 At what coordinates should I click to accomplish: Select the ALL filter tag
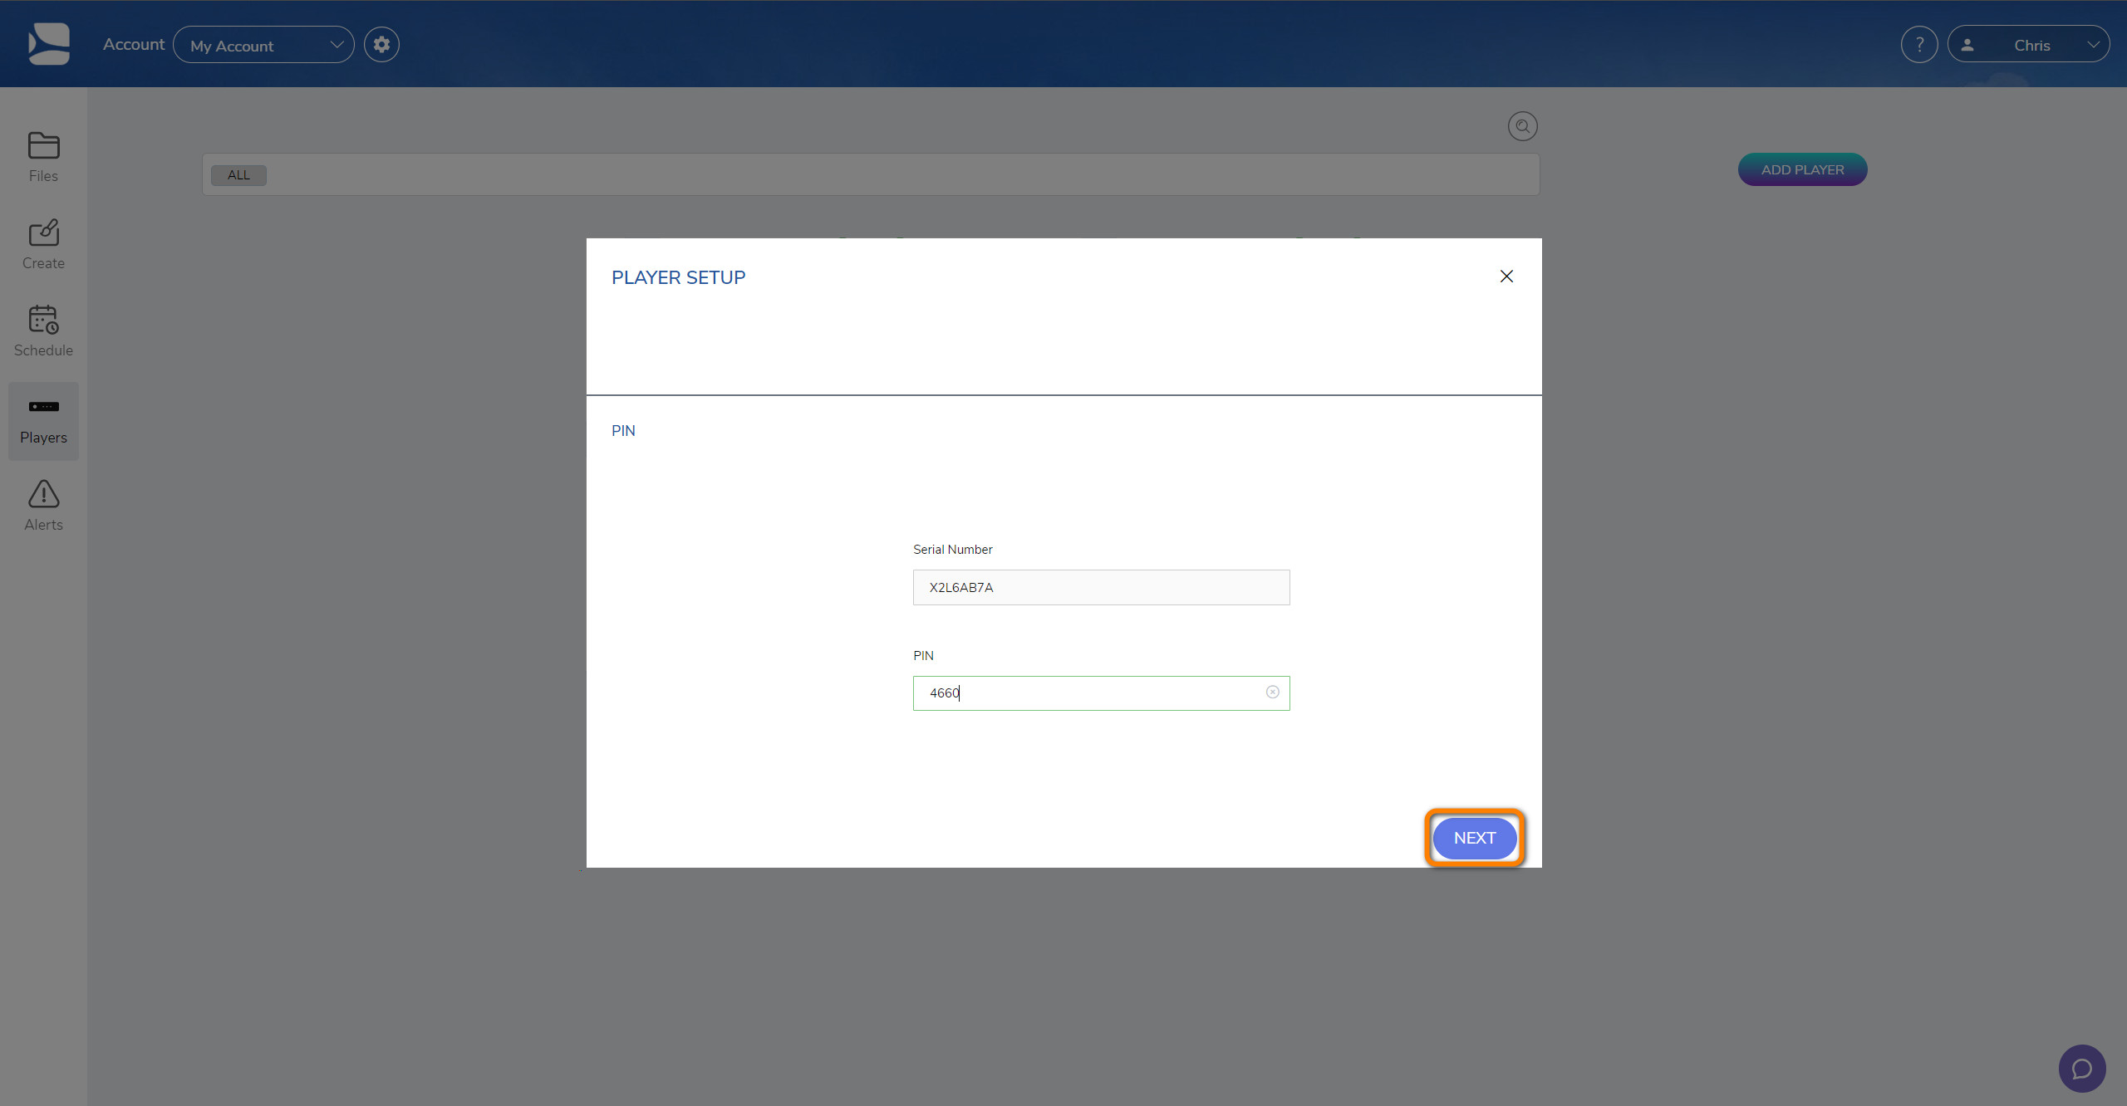[238, 175]
